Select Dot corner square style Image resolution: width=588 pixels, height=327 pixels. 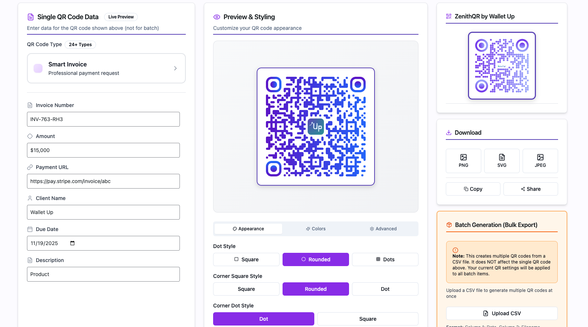385,289
